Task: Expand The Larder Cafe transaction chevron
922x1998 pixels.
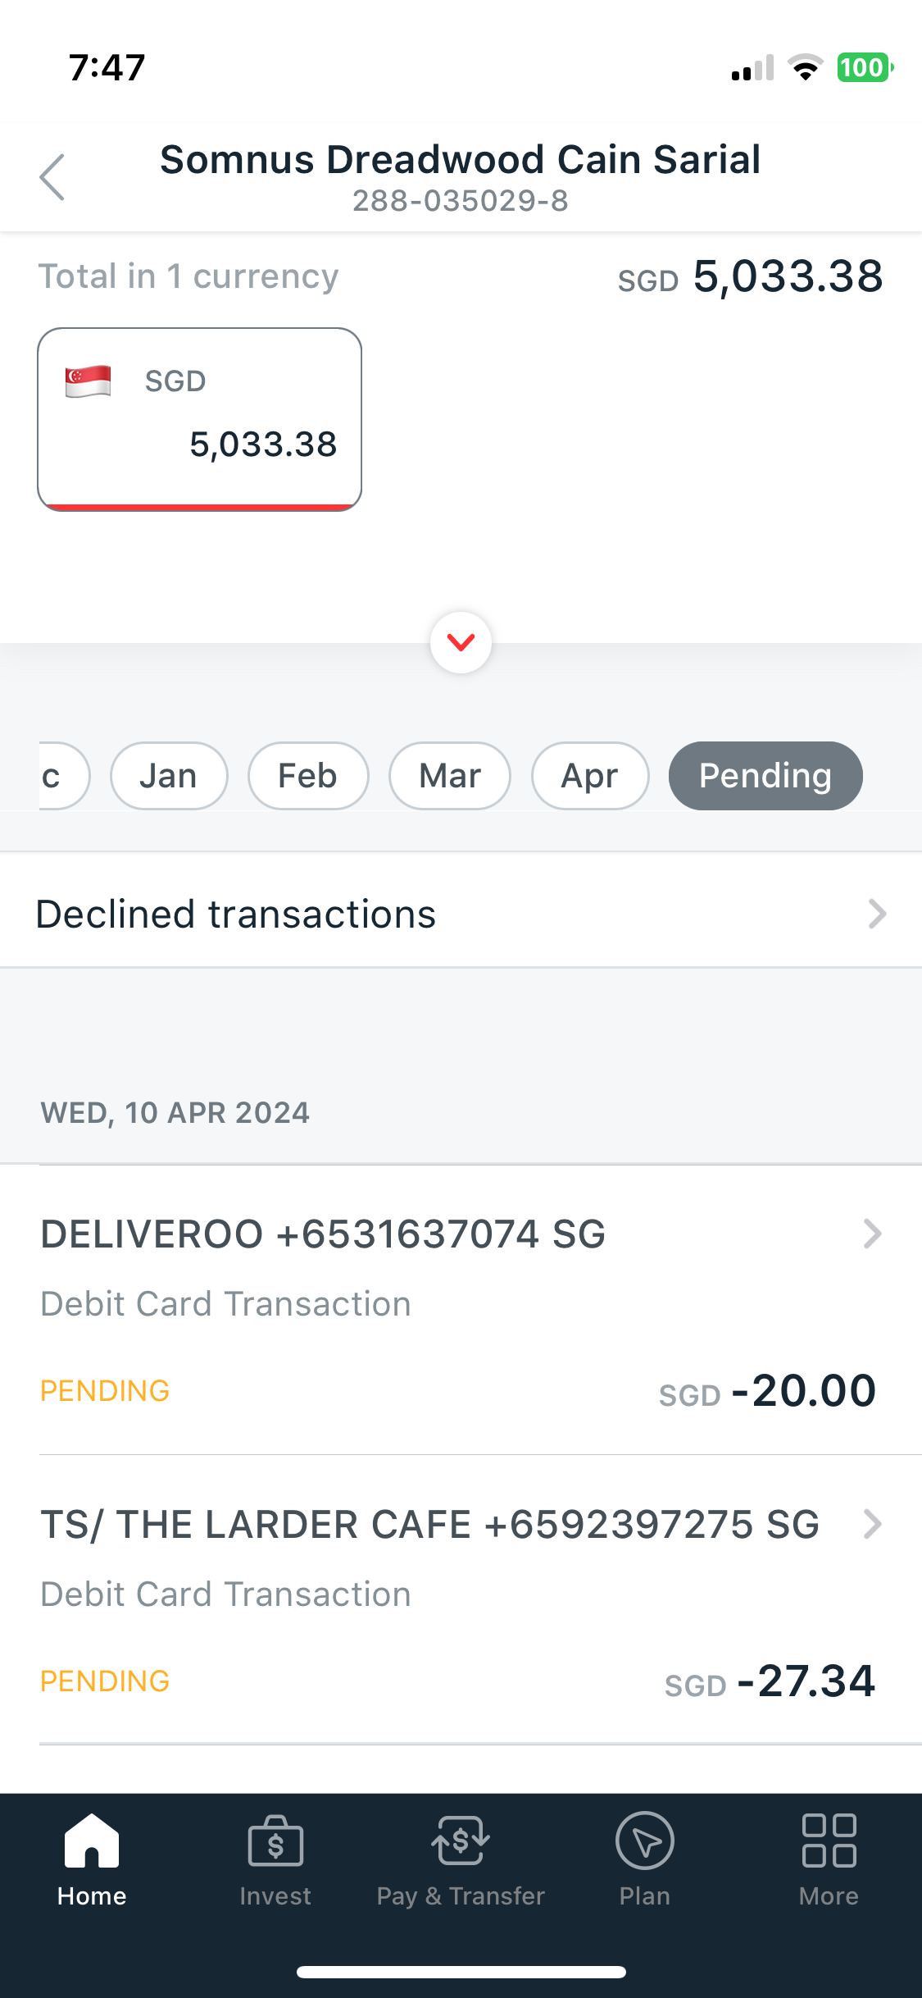Action: 873,1524
